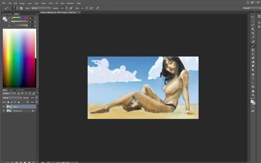
Task: Open brush Mode dropdown in options bar
Action: pos(41,8)
